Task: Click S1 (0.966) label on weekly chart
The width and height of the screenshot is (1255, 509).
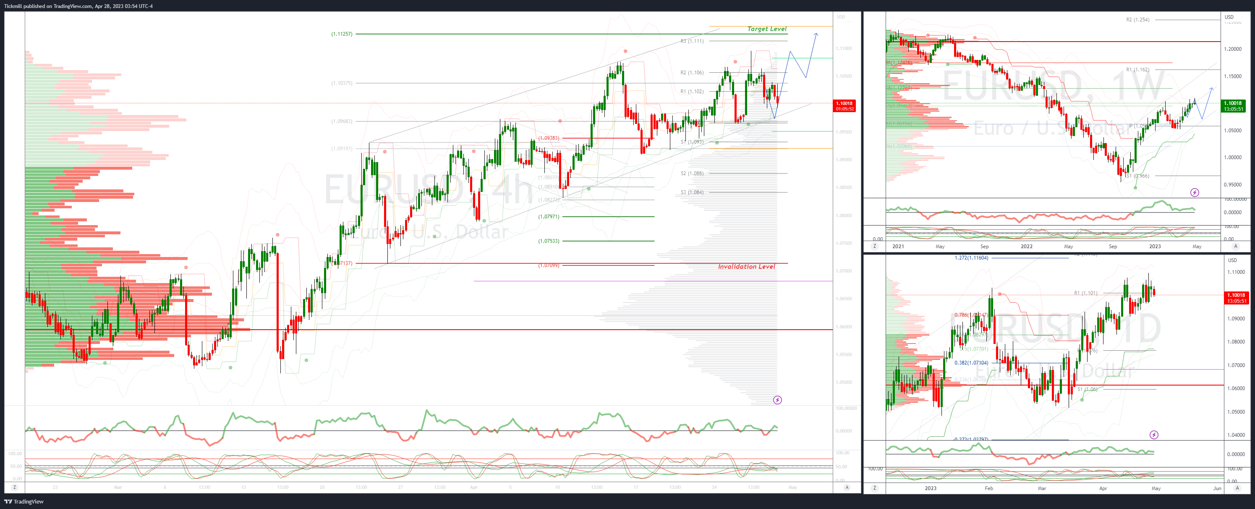Action: [x=1137, y=176]
